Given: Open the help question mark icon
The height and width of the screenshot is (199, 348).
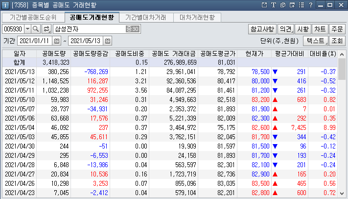Looking at the screenshot, I should (x=311, y=5).
